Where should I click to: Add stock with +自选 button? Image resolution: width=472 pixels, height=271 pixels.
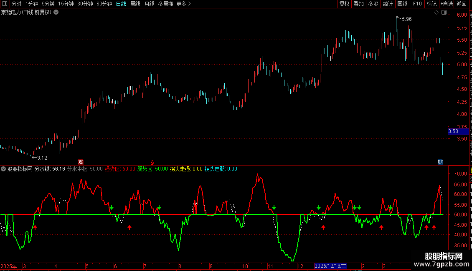[x=447, y=4]
